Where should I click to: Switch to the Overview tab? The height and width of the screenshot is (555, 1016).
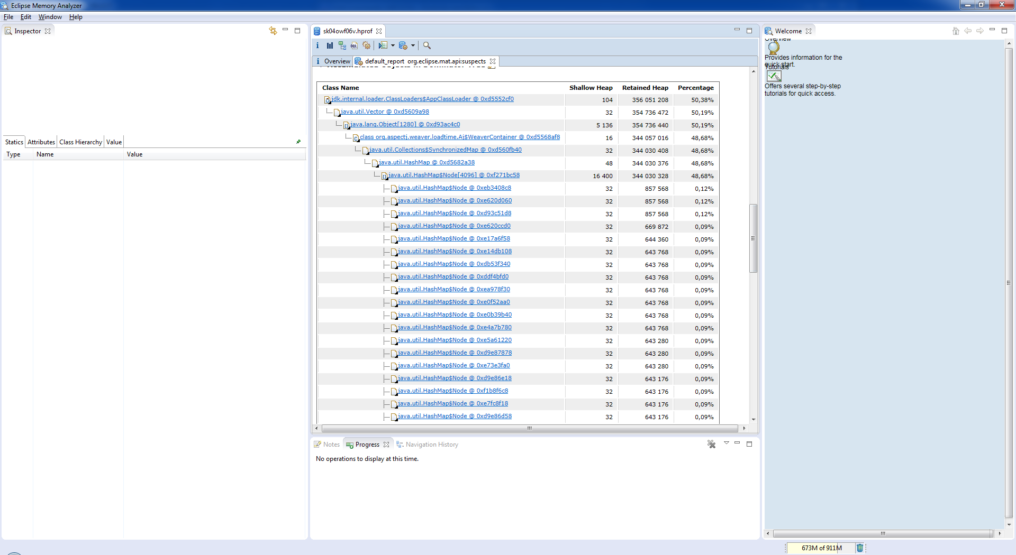tap(337, 61)
